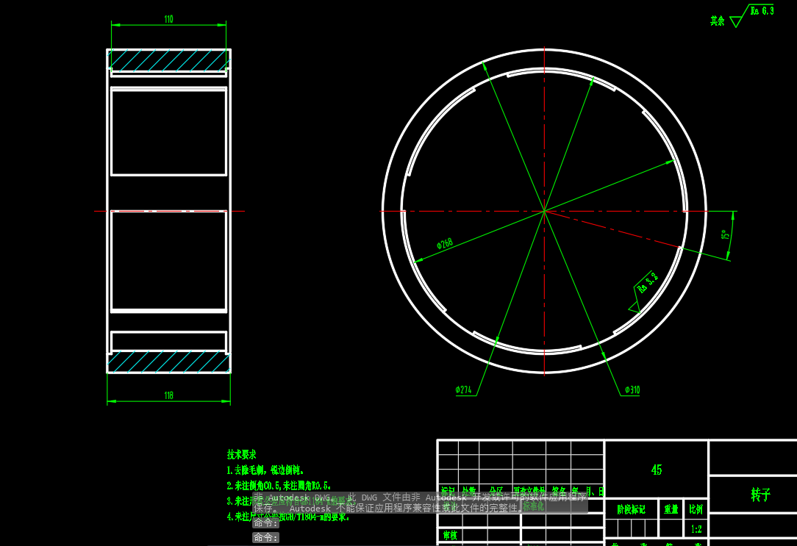797x546 pixels.
Task: Click scale value 1:2
Action: pyautogui.click(x=696, y=529)
